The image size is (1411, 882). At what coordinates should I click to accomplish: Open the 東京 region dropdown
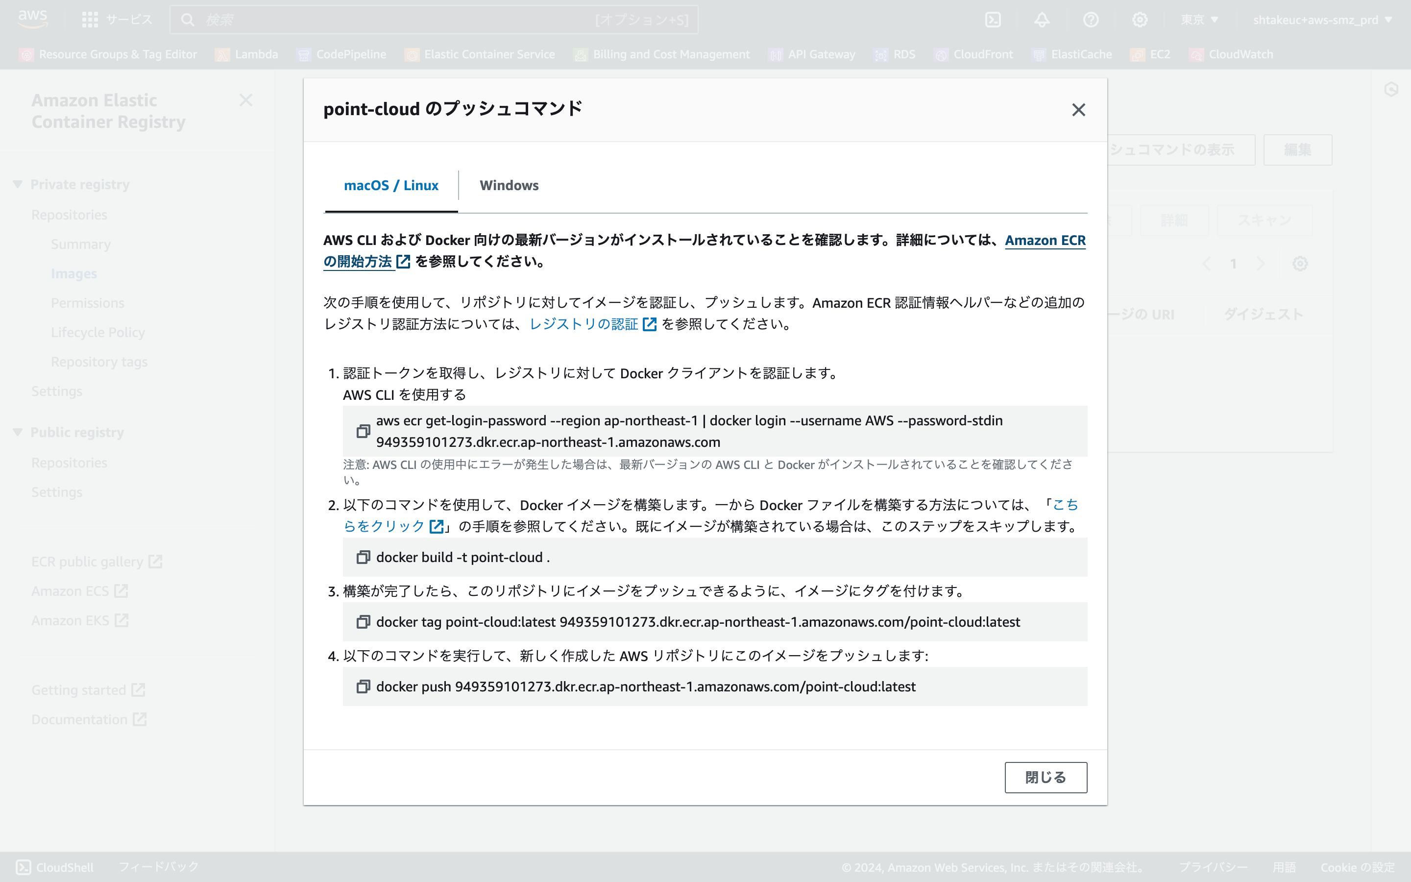1199,20
